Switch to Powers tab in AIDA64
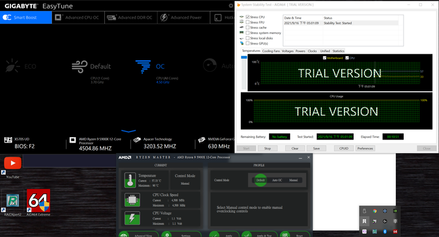This screenshot has width=439, height=237. coord(300,51)
